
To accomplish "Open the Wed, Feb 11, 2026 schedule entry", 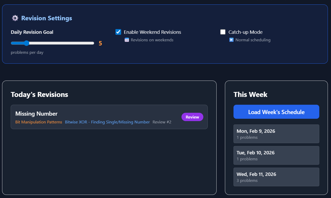I will pos(276,177).
